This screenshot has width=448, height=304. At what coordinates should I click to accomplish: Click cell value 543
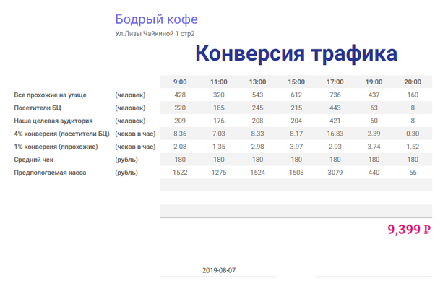257,95
